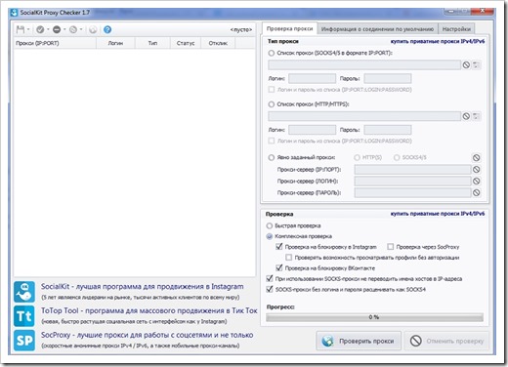
Task: Choose the HTTP(S) radio option
Action: coord(357,157)
